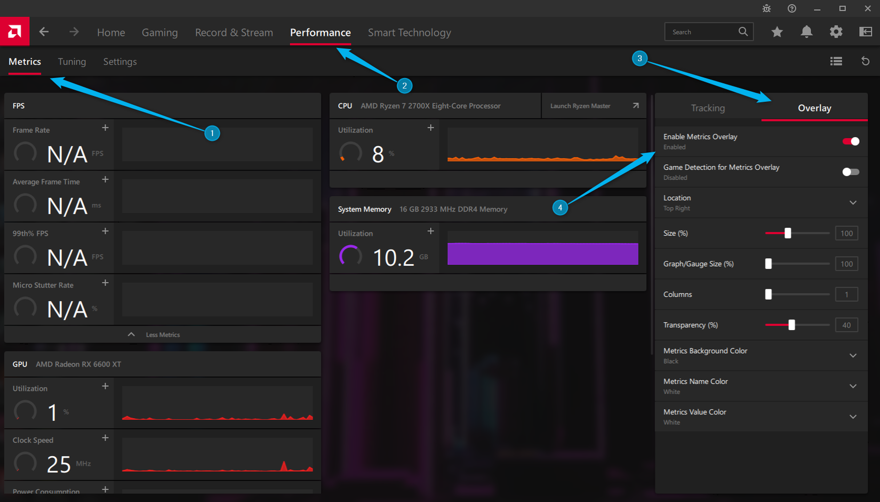
Task: Open the Gaming section
Action: tap(159, 33)
